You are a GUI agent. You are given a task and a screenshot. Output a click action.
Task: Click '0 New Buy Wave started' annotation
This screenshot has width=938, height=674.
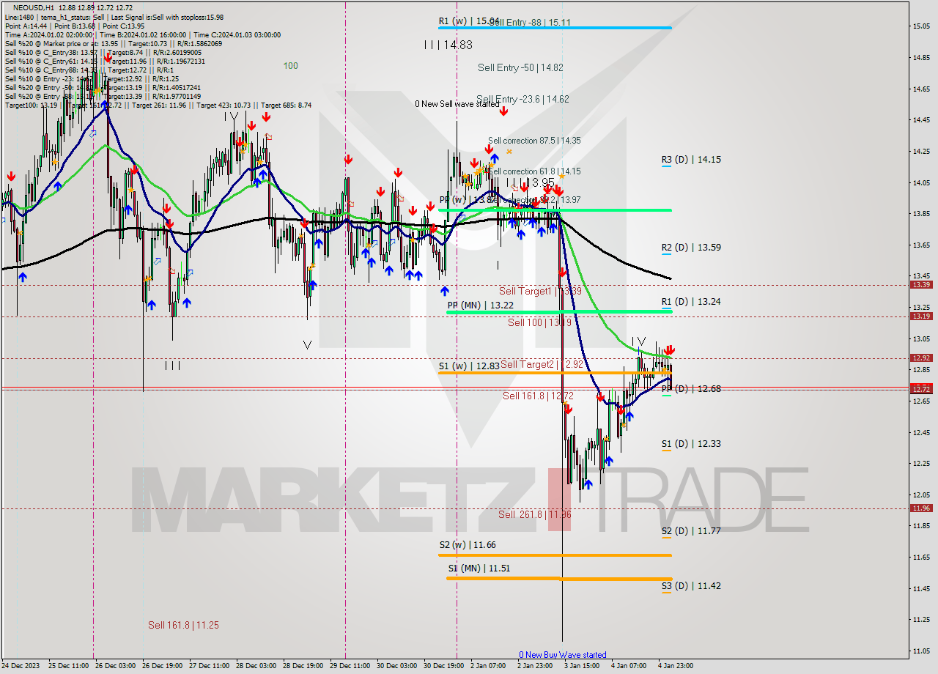point(563,655)
